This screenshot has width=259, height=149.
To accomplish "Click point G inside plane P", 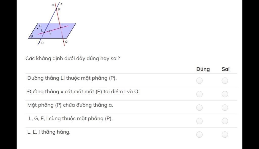I will coord(38,28).
